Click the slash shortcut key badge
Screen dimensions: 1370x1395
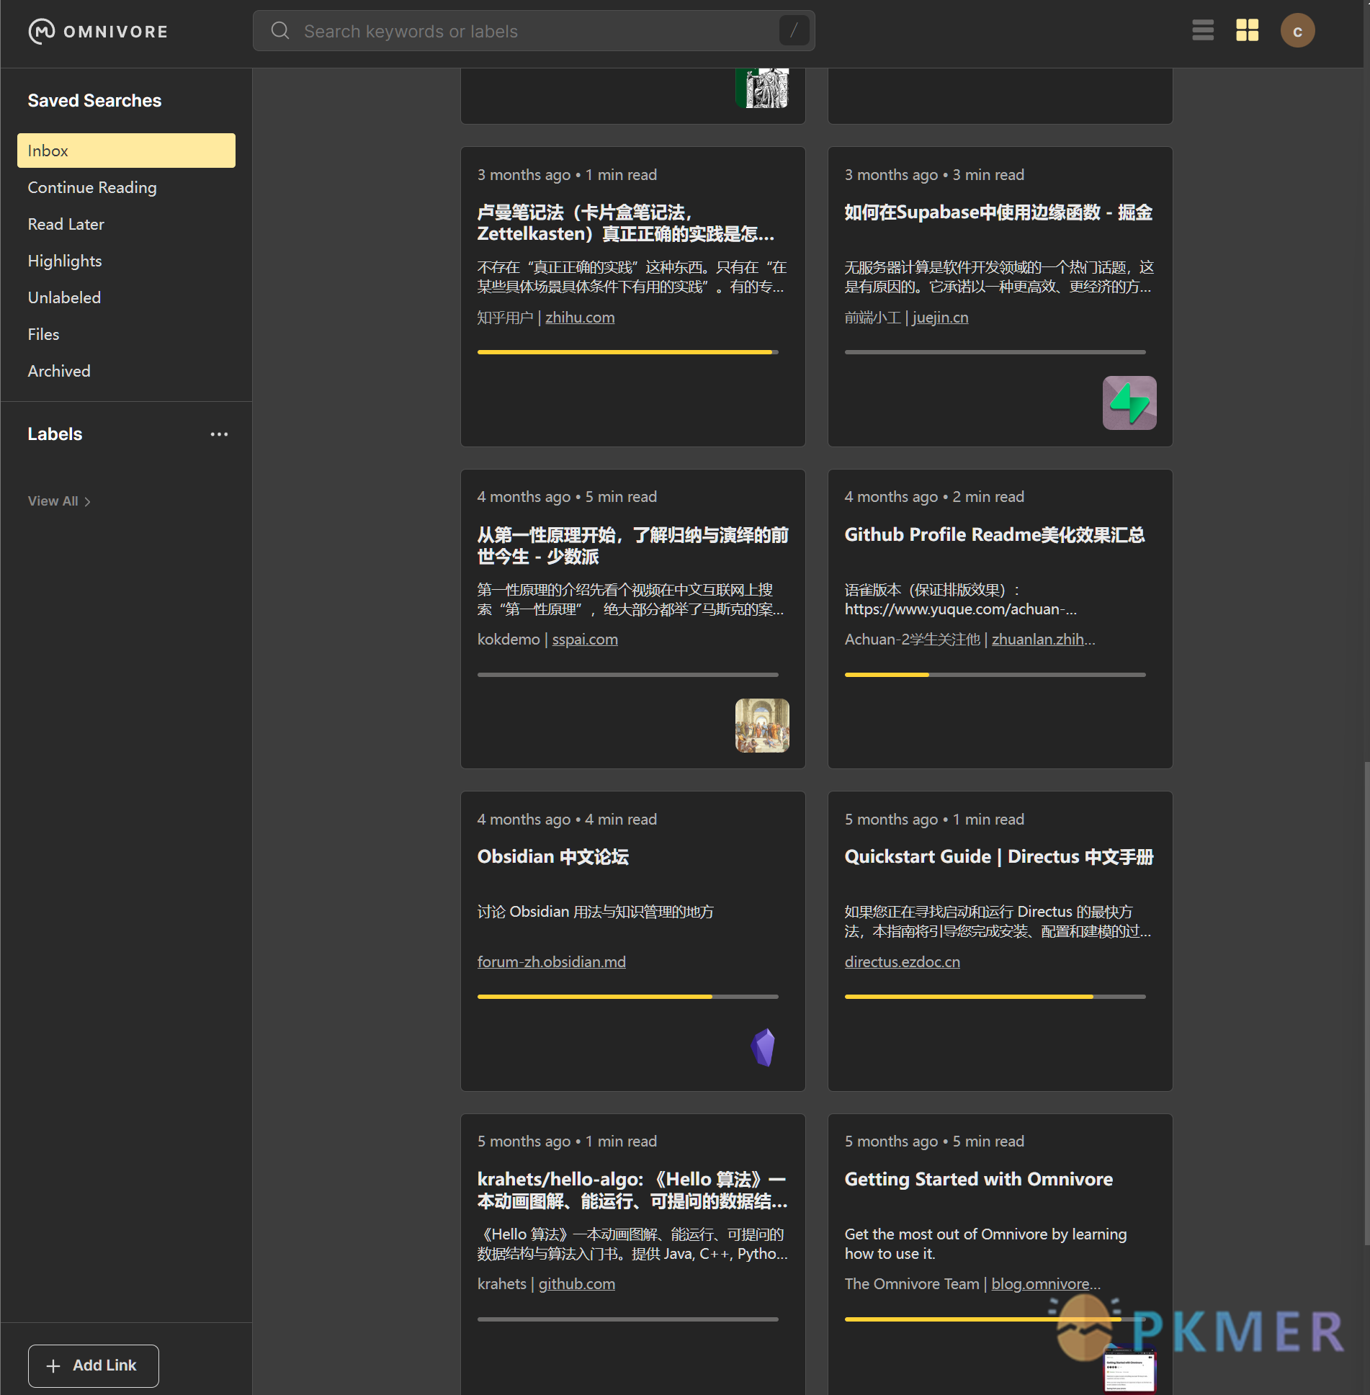point(794,31)
